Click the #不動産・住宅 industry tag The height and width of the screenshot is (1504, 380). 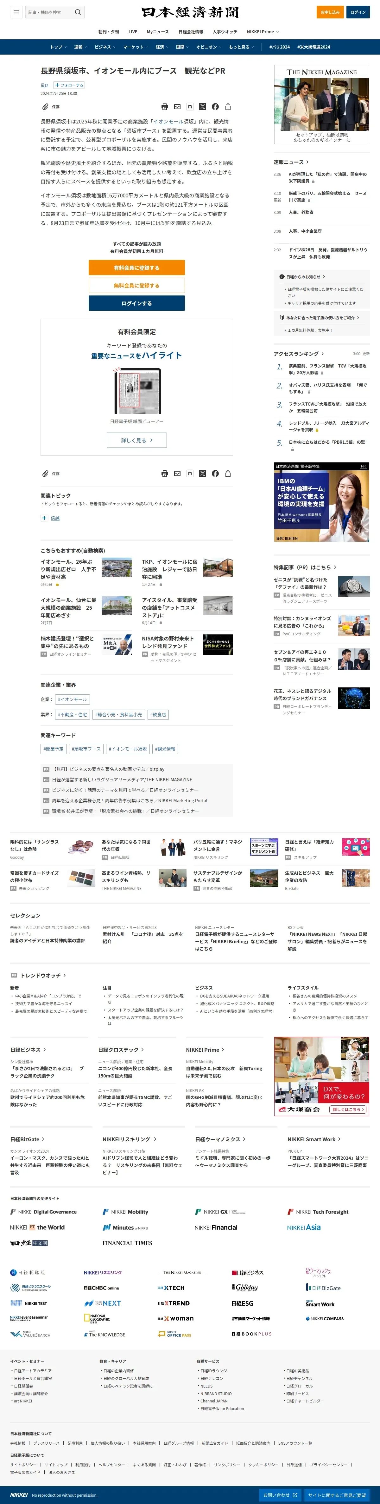pyautogui.click(x=72, y=715)
